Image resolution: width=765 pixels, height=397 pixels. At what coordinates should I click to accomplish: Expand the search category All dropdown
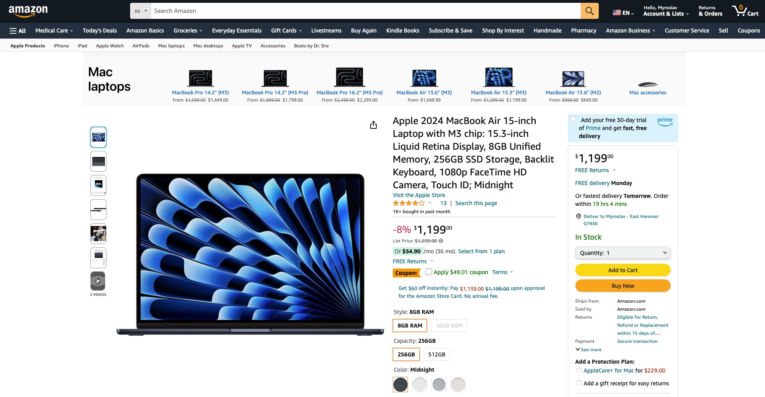coord(141,11)
